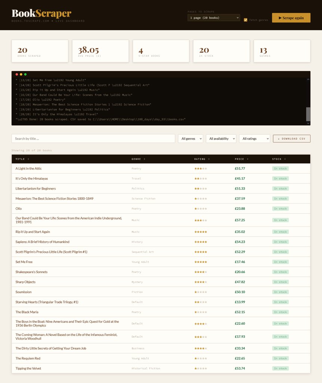Image resolution: width=322 pixels, height=383 pixels.
Task: Click the Travel genre cell
Action: click(136, 178)
